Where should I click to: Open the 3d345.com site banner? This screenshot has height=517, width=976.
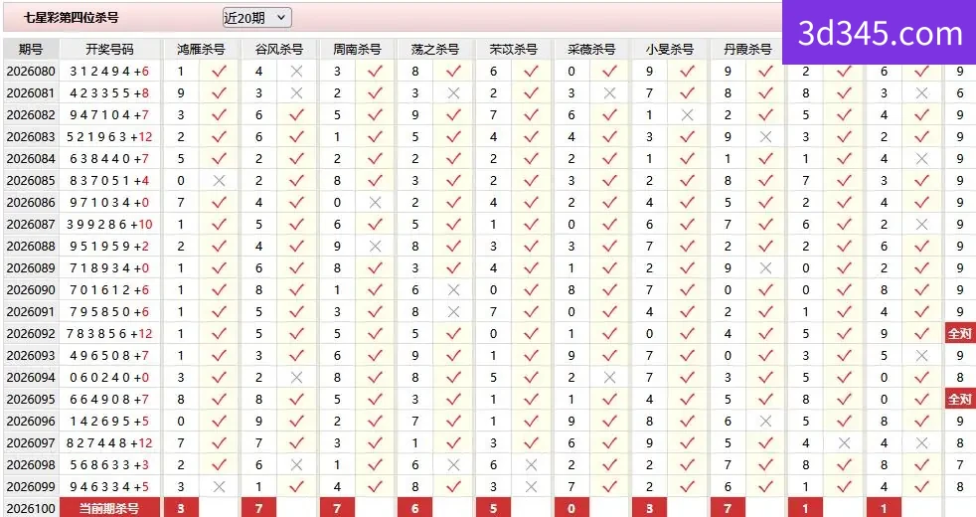pos(879,33)
